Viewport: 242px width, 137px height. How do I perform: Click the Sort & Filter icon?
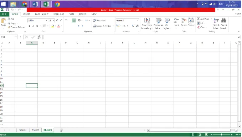[x=216, y=20]
